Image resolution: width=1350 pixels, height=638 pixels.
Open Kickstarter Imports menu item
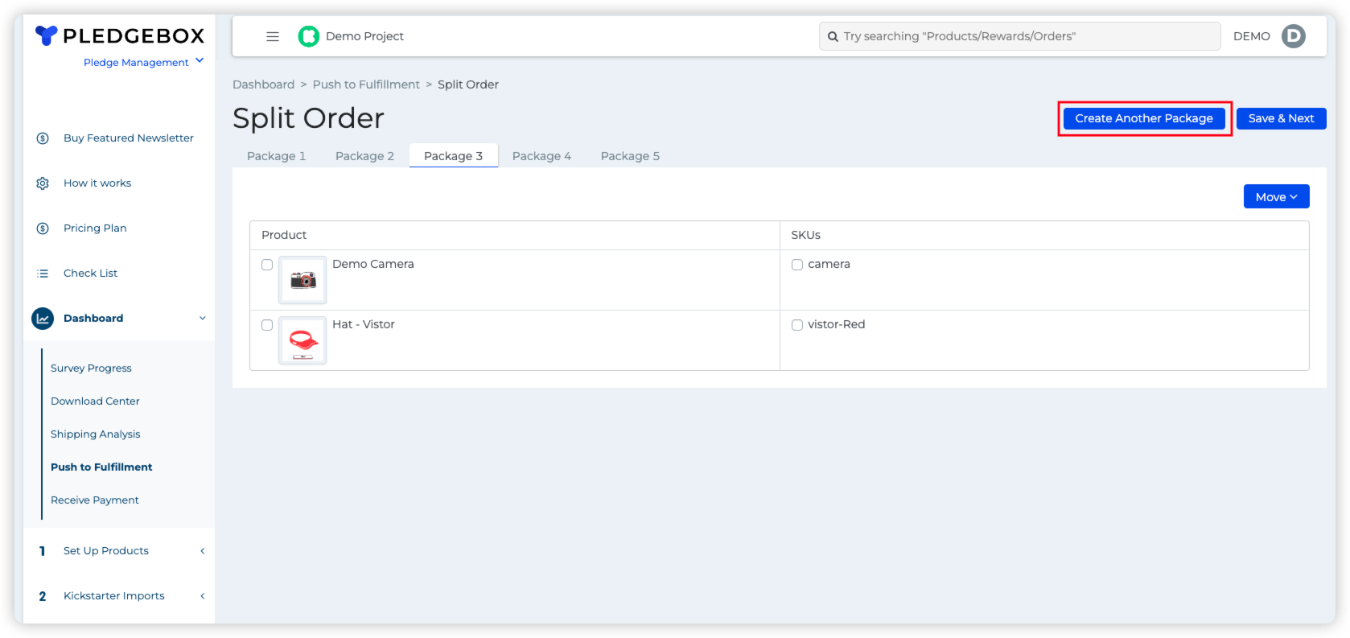pos(114,596)
